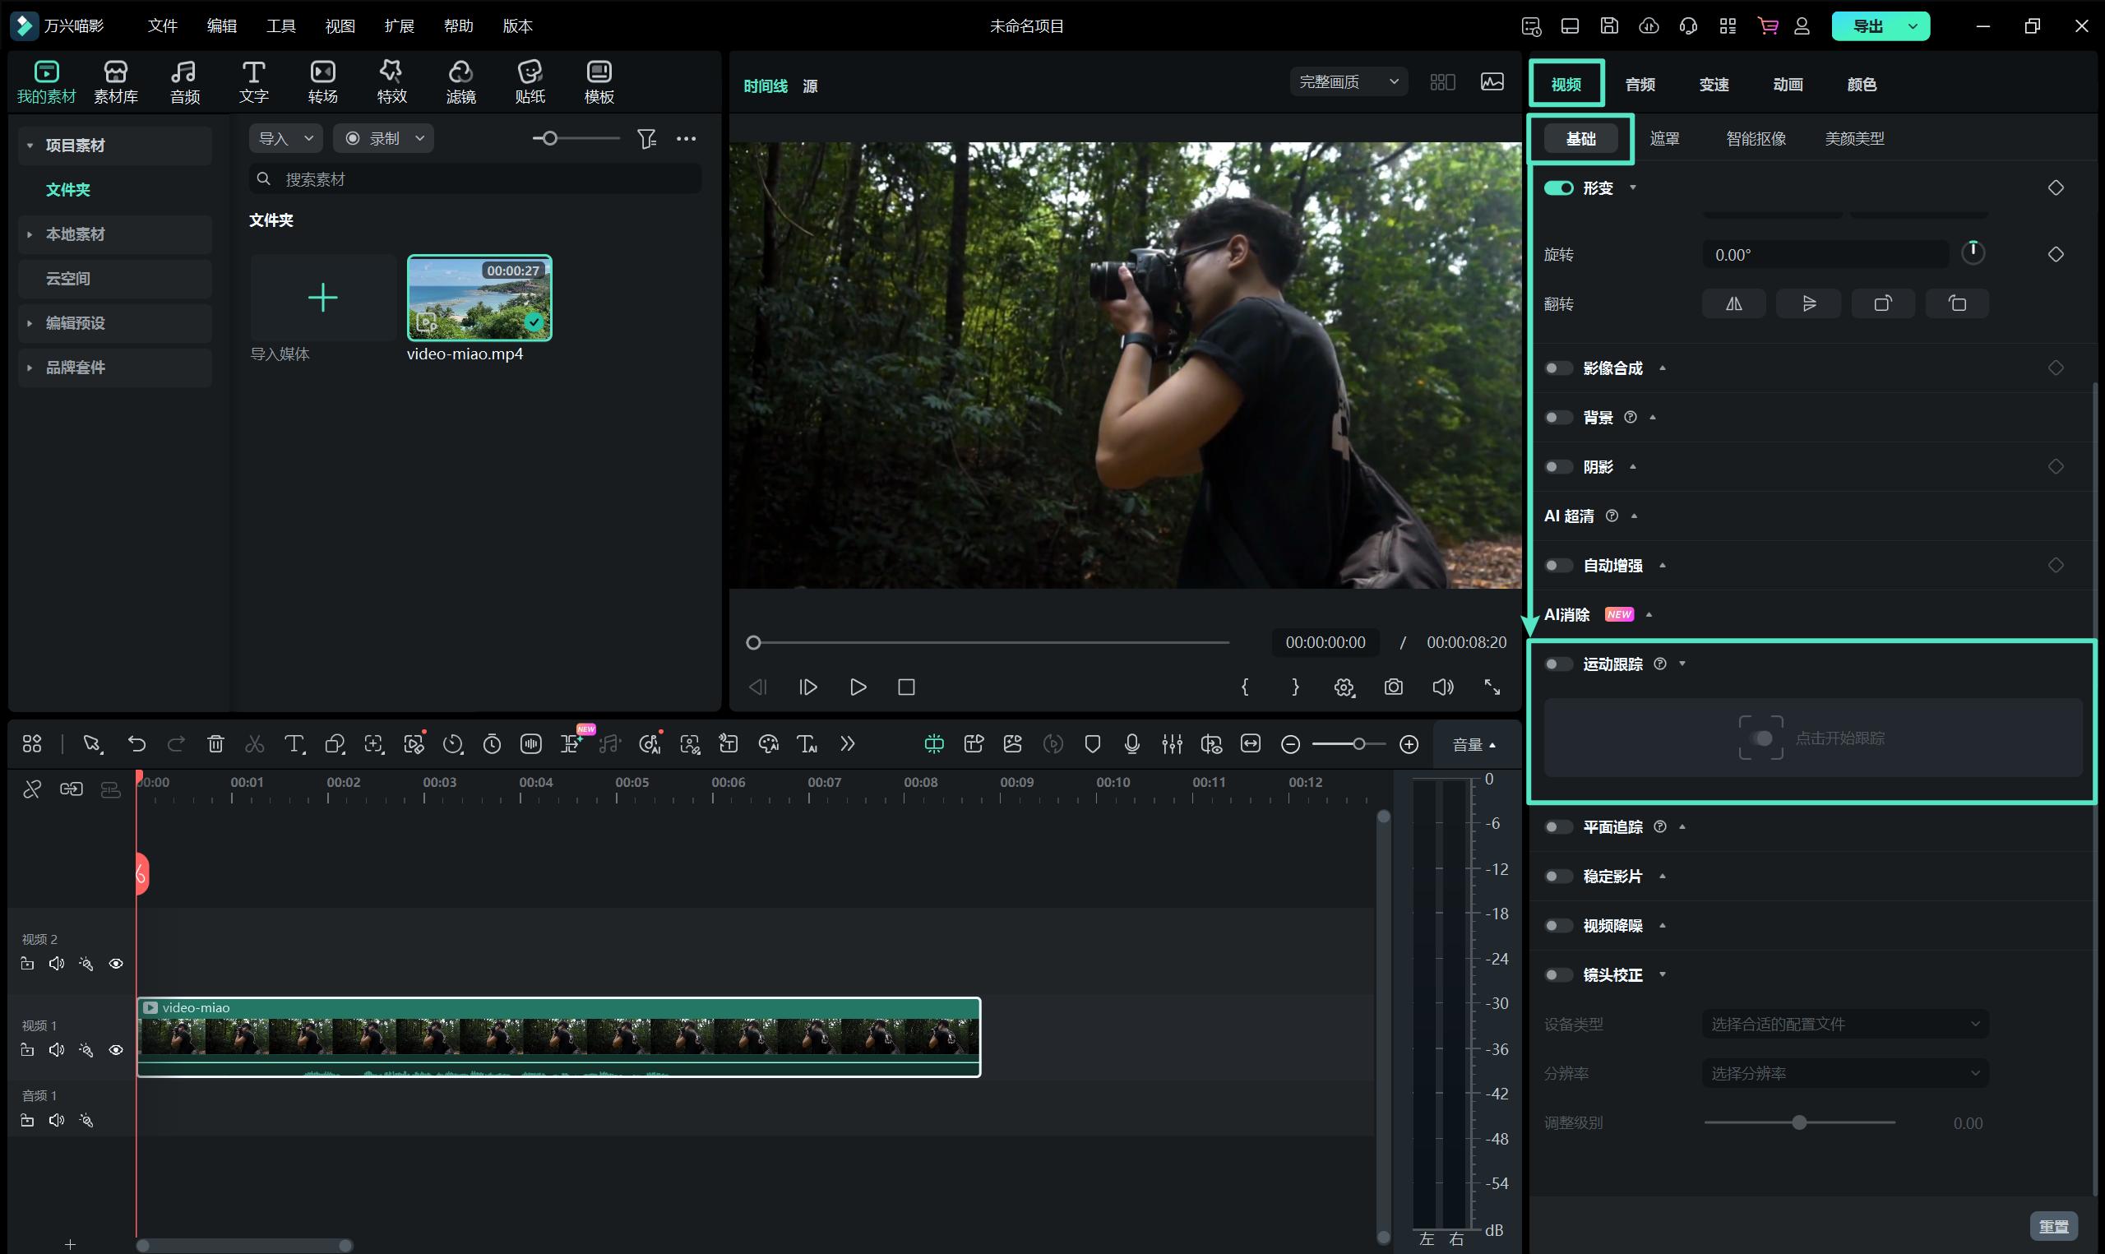
Task: Click the delete trash icon in timeline toolbar
Action: [x=215, y=743]
